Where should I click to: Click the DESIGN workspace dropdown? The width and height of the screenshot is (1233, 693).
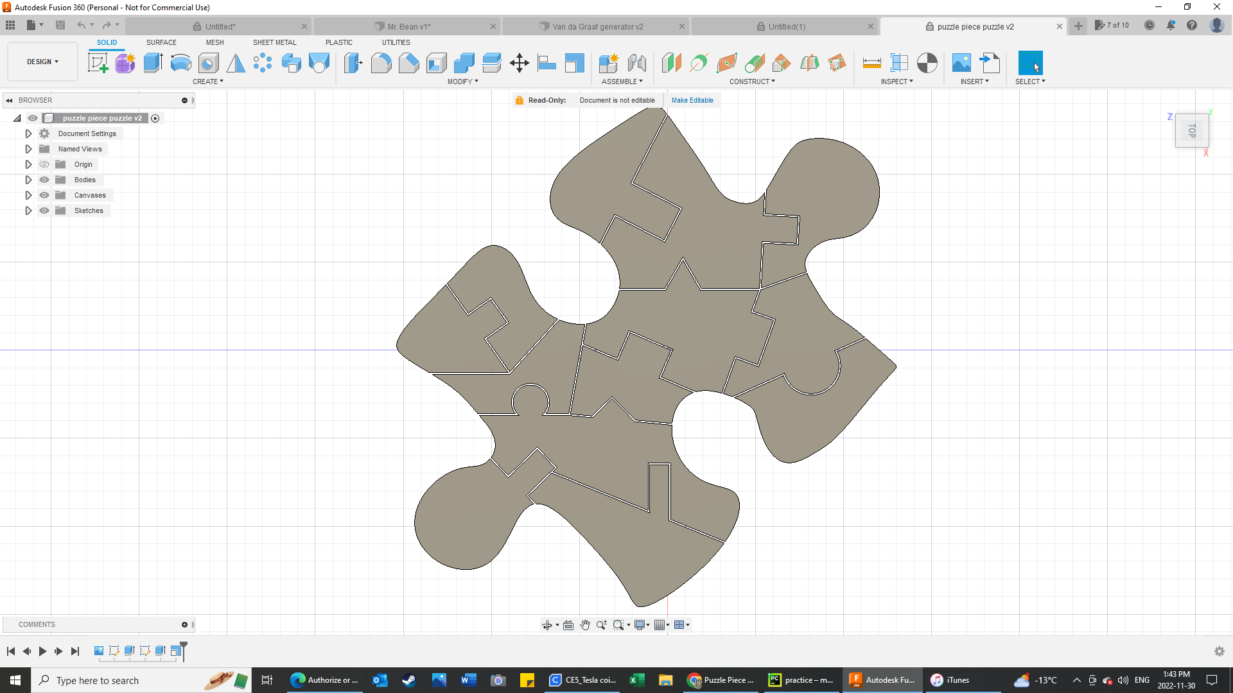coord(42,61)
